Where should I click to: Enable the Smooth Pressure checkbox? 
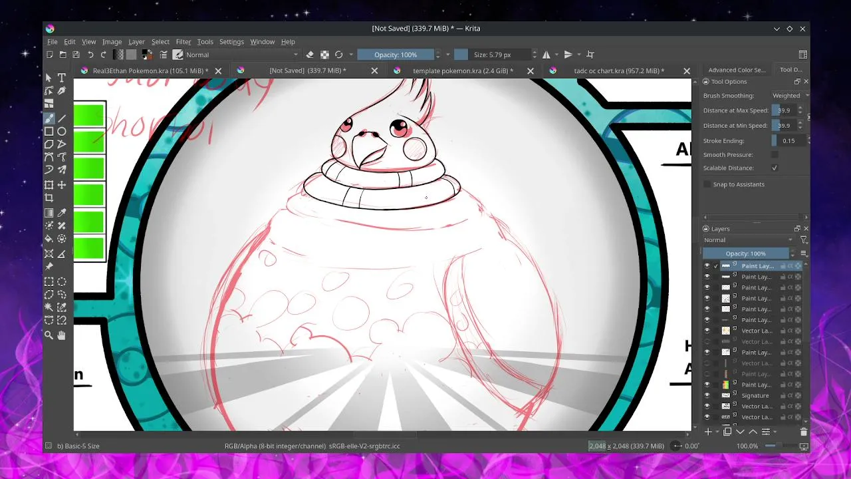click(x=775, y=155)
